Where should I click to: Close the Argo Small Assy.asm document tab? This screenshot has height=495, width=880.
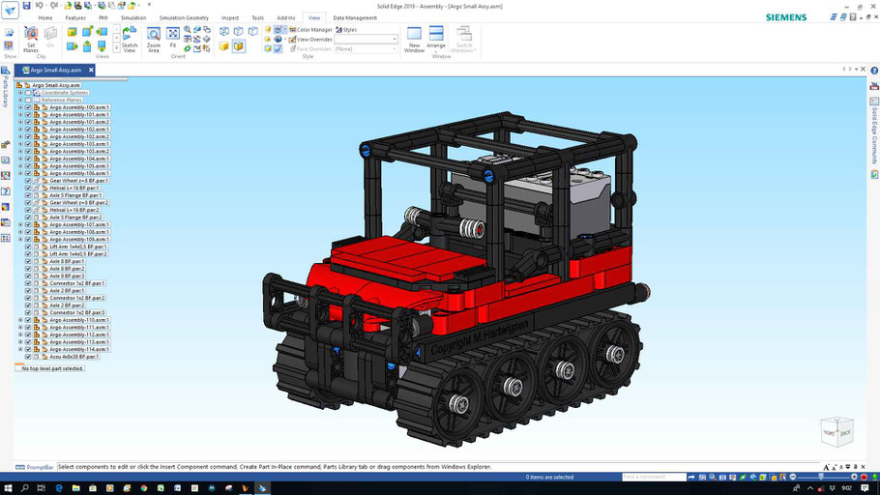(91, 71)
